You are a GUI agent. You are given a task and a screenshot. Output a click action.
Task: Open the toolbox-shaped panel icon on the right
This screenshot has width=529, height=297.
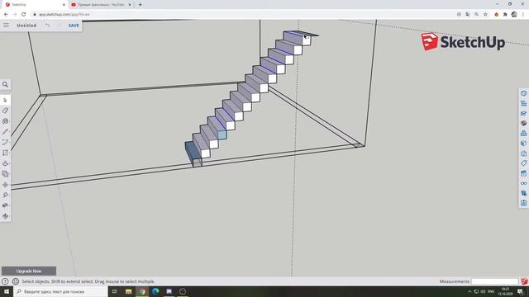tap(523, 134)
